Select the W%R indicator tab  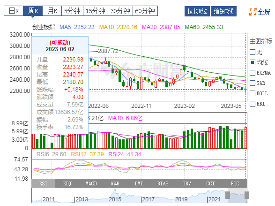(115, 183)
